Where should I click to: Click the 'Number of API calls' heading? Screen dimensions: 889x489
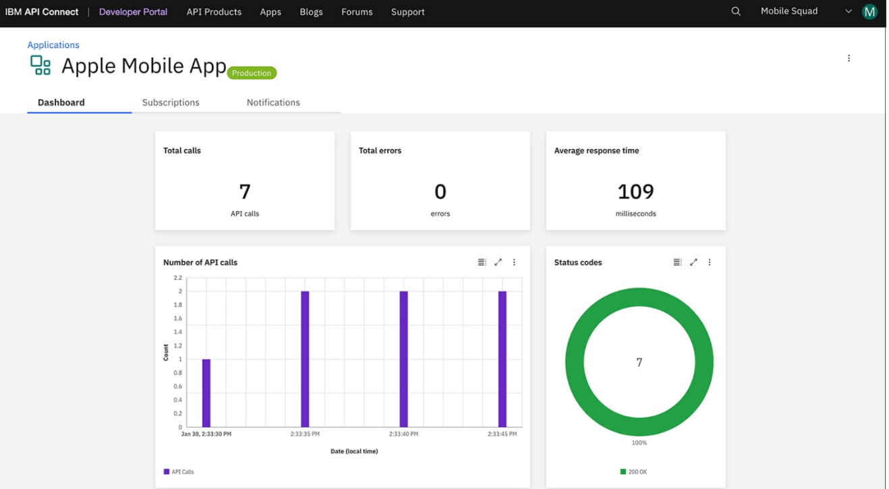coord(200,262)
